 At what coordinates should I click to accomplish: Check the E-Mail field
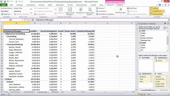[x=140, y=35]
